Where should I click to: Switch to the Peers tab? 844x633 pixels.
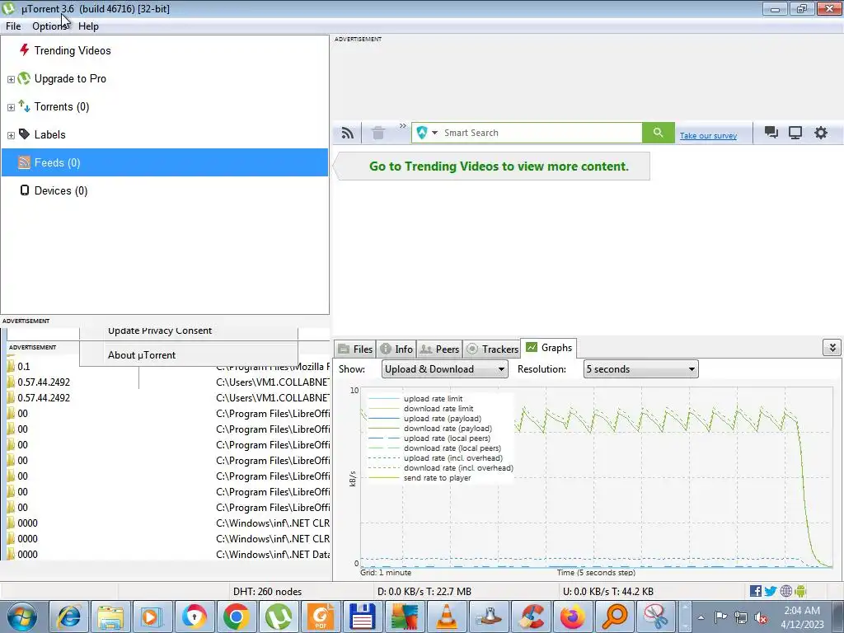coord(439,349)
